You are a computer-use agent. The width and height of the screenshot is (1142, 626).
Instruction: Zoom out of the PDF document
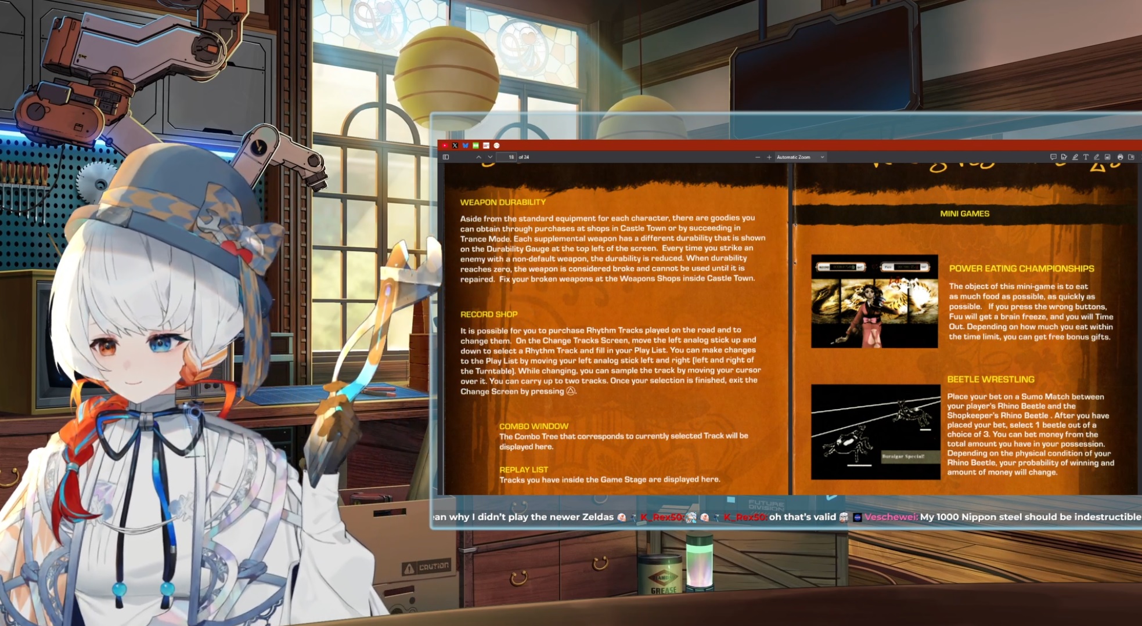tap(758, 157)
